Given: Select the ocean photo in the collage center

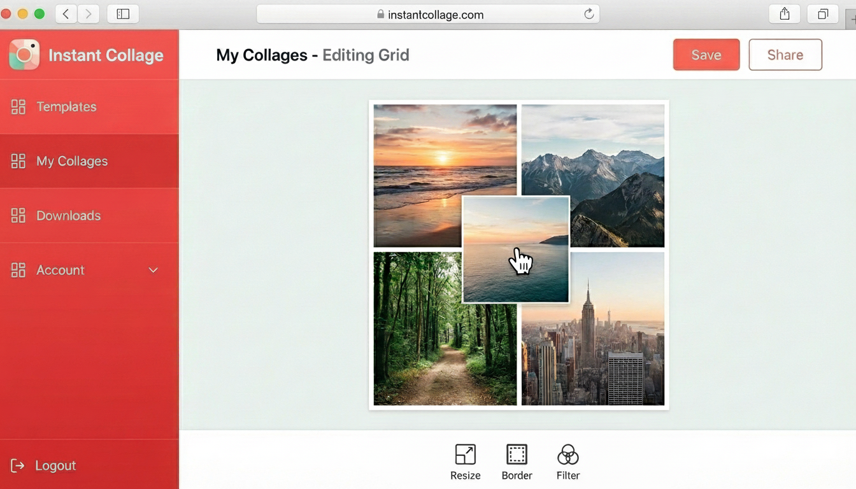Looking at the screenshot, I should (516, 248).
